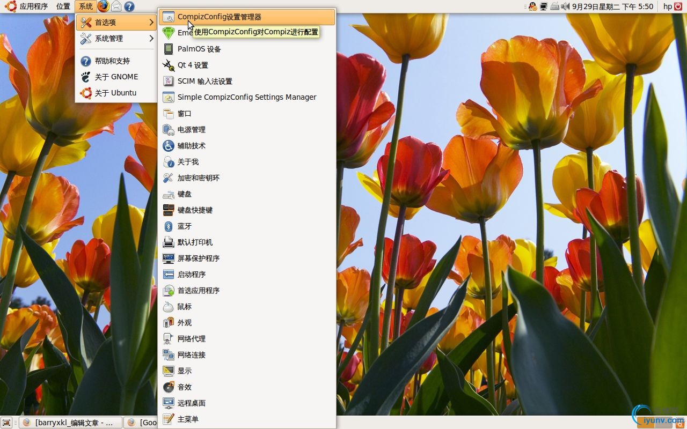Click the show desktop button on bottom panel
Viewport: 687px width, 429px height.
coord(6,423)
